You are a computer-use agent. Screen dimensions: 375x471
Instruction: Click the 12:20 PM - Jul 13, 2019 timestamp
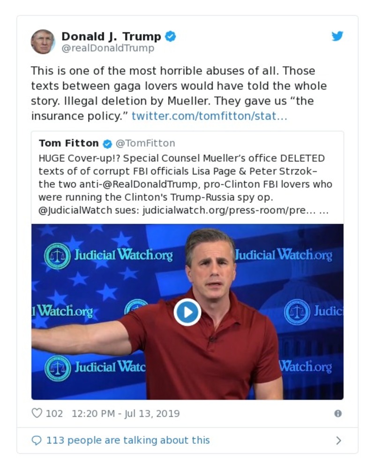pyautogui.click(x=126, y=413)
